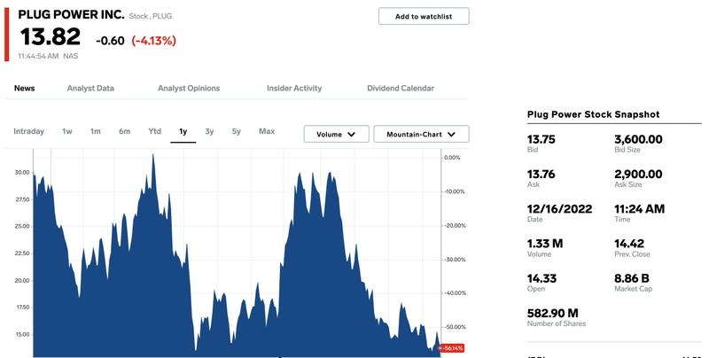The height and width of the screenshot is (358, 709).
Task: Click the 1.33 M Volume value
Action: [x=545, y=244]
